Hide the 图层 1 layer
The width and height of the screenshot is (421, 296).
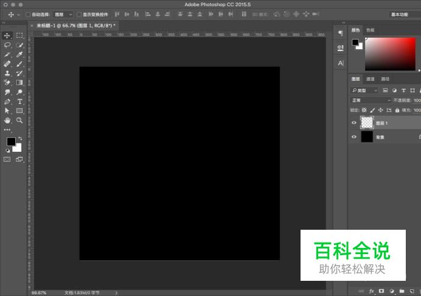354,123
